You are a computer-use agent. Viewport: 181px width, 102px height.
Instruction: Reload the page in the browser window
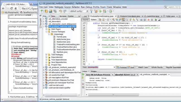point(11,8)
